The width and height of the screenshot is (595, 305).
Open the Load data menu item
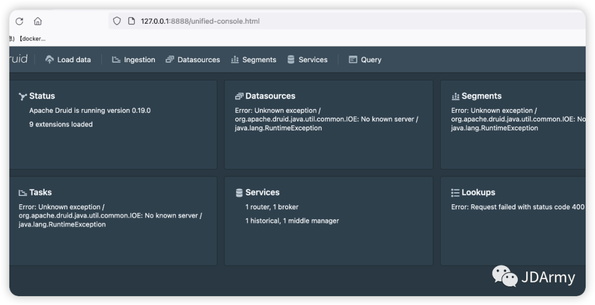pyautogui.click(x=68, y=59)
